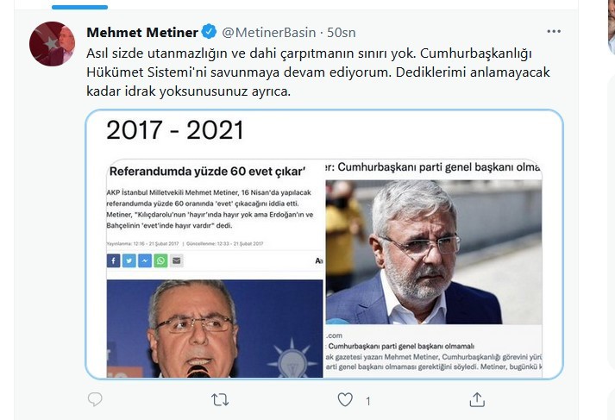Screen dimensions: 615x420
Task: Open the @MetinerBasin handle link
Action: [x=268, y=32]
